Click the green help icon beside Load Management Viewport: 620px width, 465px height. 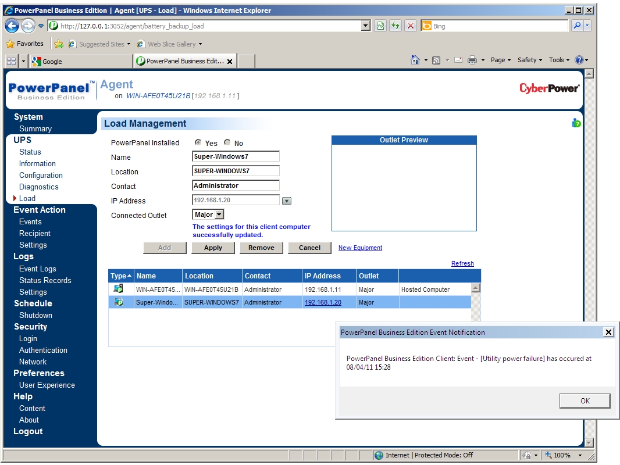(x=576, y=123)
